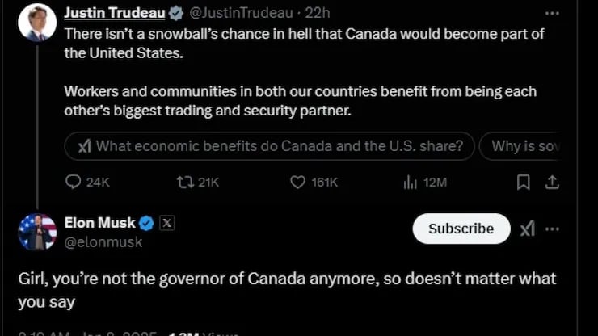Viewport: 598px width, 336px height.
Task: Like Justin Trudeau's post
Action: click(298, 183)
